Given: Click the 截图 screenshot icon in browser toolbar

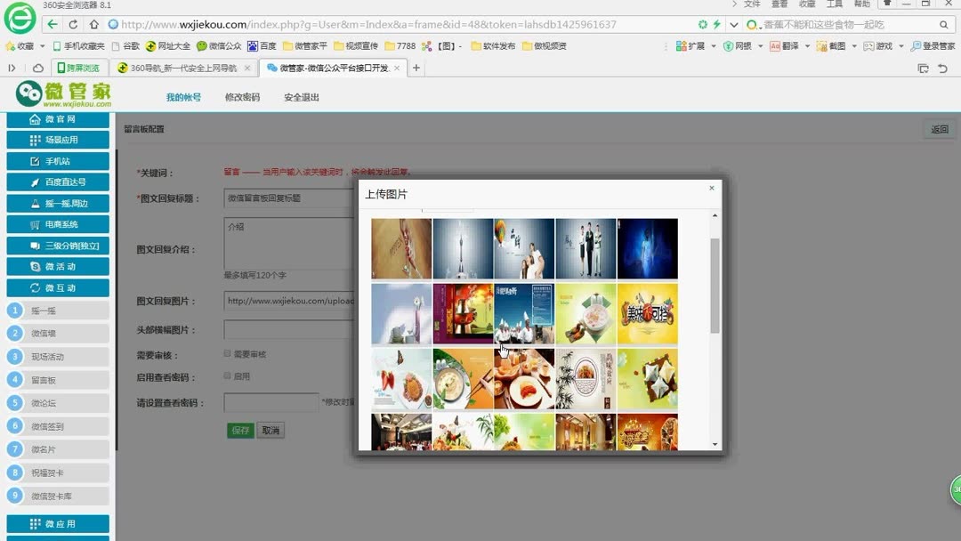Looking at the screenshot, I should click(x=835, y=45).
